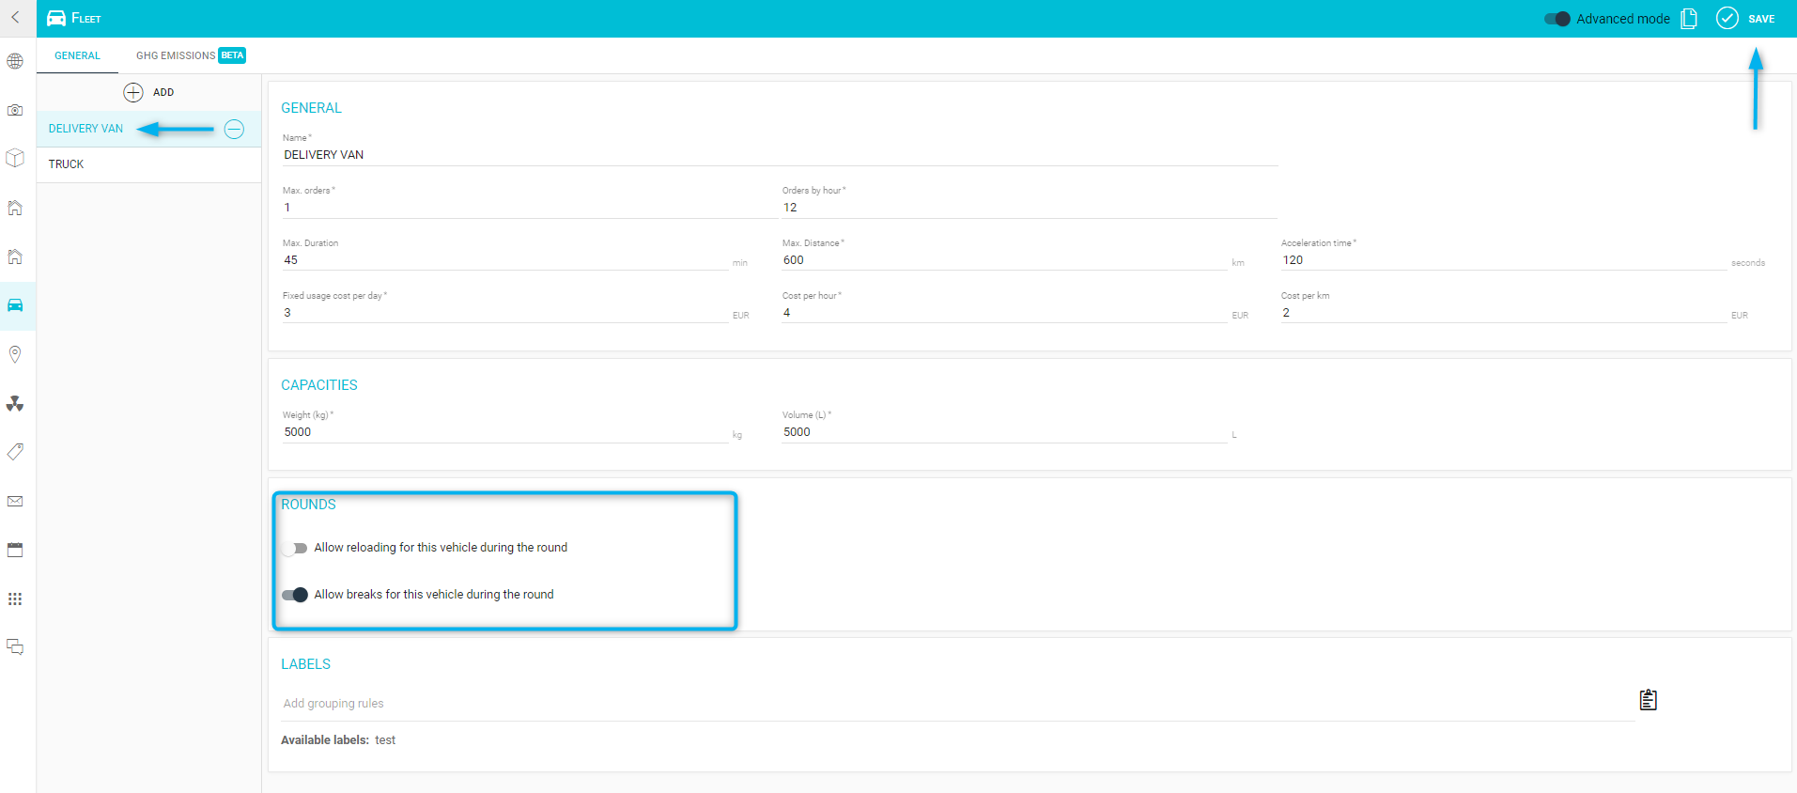Click the BETA badge on GHG Emissions
This screenshot has width=1797, height=793.
tap(232, 55)
